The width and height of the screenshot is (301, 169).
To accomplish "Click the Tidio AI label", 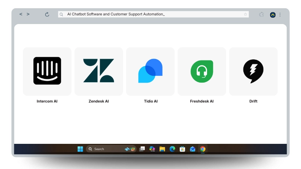I will 151,101.
